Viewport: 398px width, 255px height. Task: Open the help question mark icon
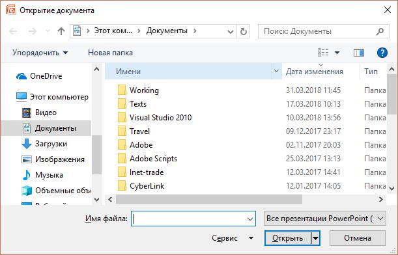(x=382, y=53)
